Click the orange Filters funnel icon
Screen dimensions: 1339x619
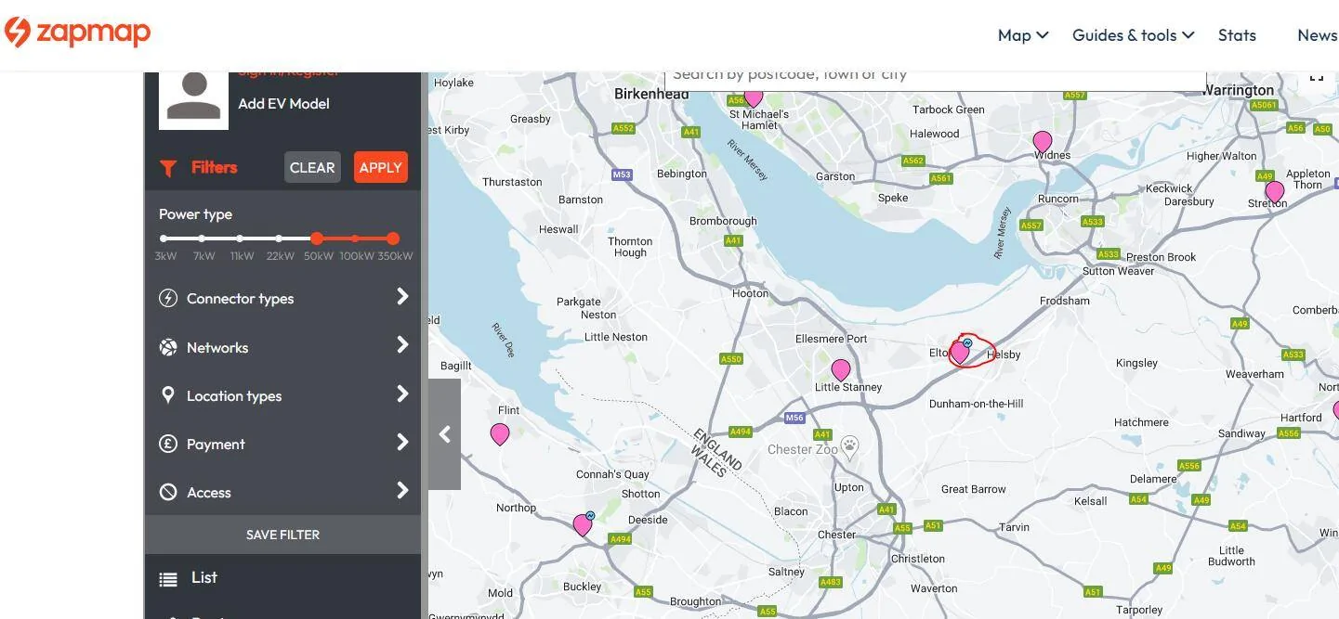pos(168,168)
